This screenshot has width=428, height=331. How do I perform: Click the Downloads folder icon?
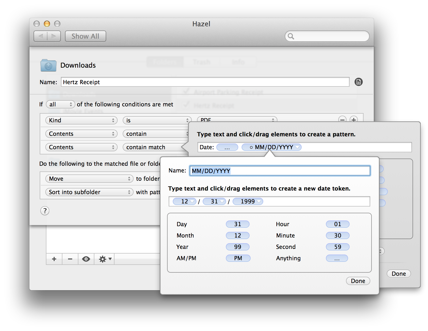click(x=48, y=65)
